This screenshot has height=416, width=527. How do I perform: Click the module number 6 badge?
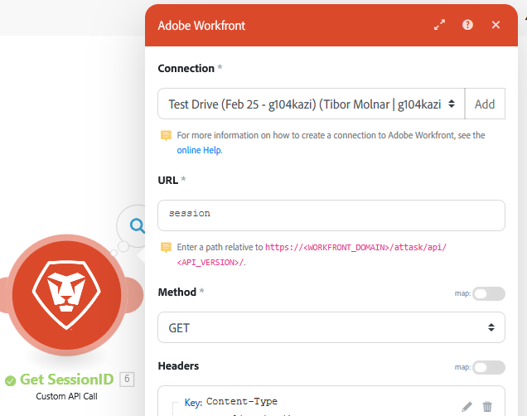(x=127, y=380)
